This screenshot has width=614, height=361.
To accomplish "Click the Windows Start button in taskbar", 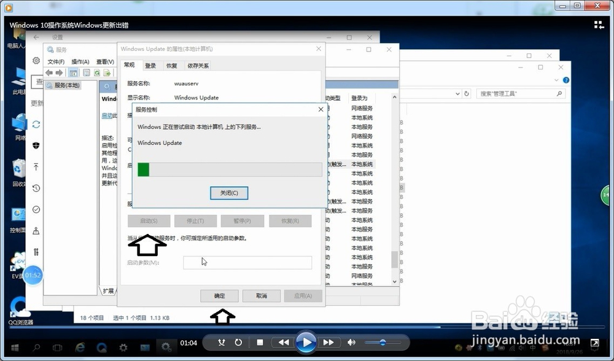I will point(15,347).
